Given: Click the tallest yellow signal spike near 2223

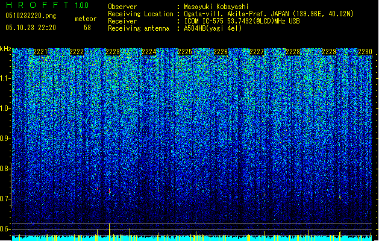Looking at the screenshot, I should pyautogui.click(x=110, y=231).
